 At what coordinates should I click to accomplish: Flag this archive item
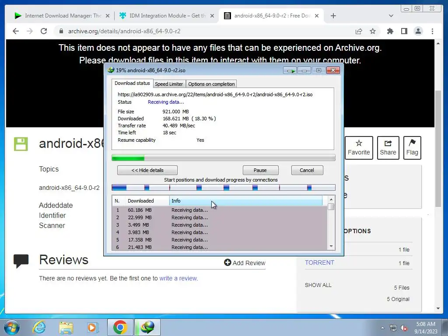[412, 148]
